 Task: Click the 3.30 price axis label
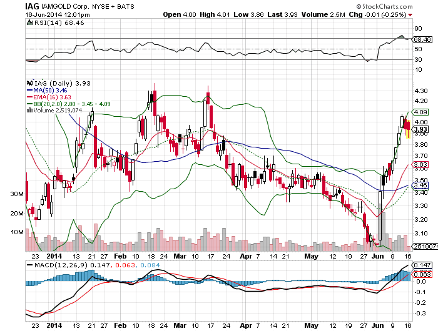421,206
